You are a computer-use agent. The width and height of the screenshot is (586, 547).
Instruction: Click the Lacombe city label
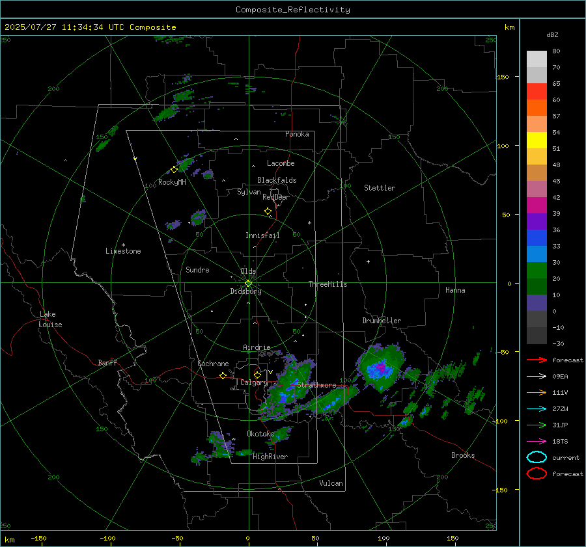pos(281,163)
